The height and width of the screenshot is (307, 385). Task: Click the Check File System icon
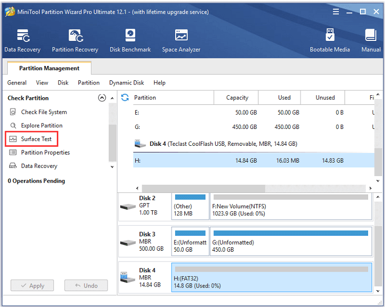[13, 112]
